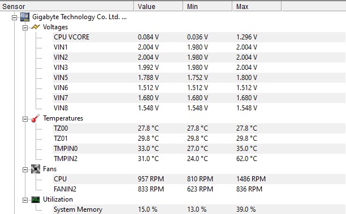Select the VIN3 sensor row
This screenshot has height=214, width=346.
click(199, 68)
